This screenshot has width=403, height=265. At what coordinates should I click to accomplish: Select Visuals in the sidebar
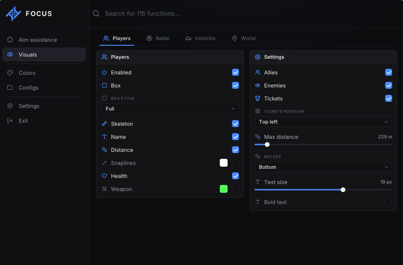(x=44, y=54)
